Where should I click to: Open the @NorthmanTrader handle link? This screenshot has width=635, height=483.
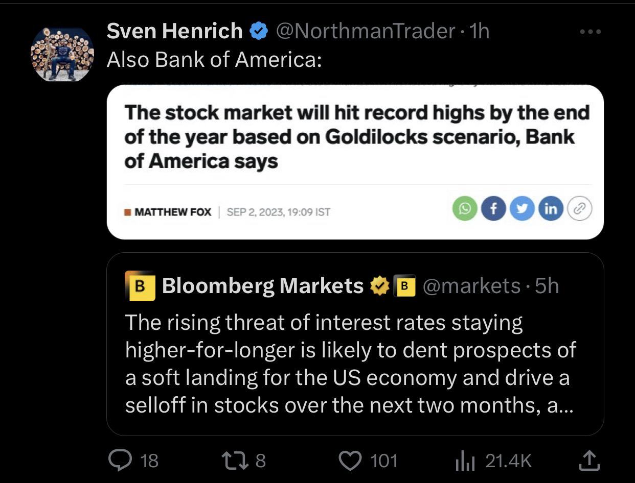click(x=365, y=32)
